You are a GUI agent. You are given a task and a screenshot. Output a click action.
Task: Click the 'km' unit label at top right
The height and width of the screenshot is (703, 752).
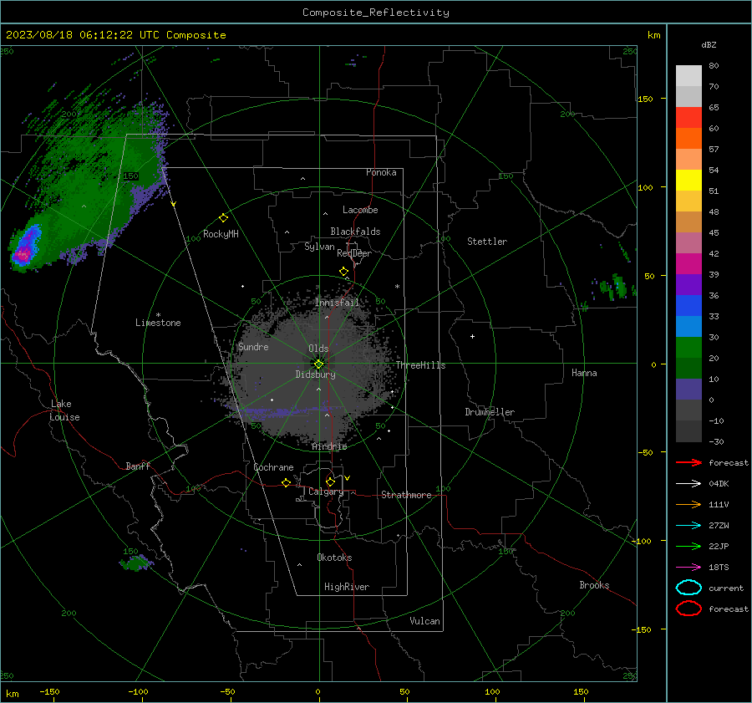(653, 35)
